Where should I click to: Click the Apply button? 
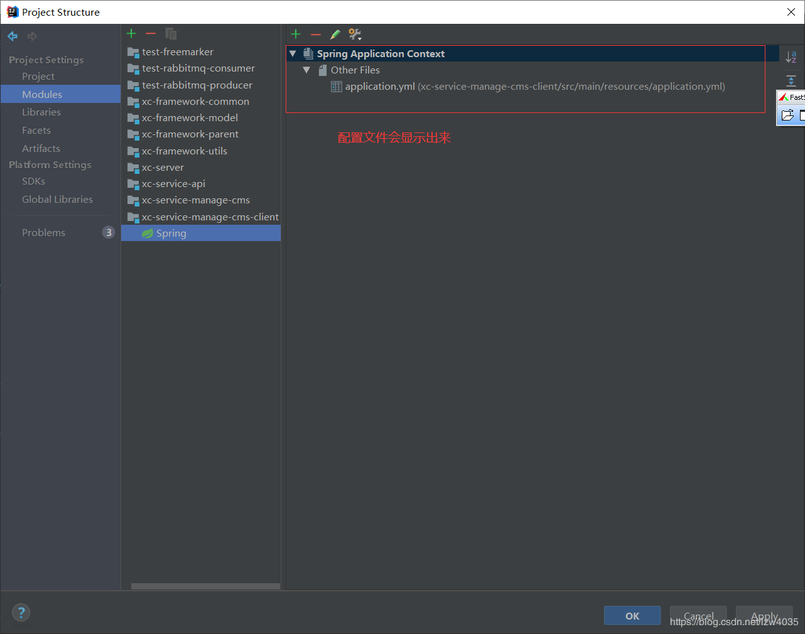[764, 616]
